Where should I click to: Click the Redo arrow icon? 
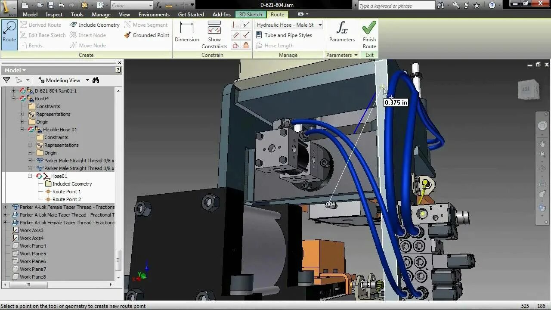(71, 6)
